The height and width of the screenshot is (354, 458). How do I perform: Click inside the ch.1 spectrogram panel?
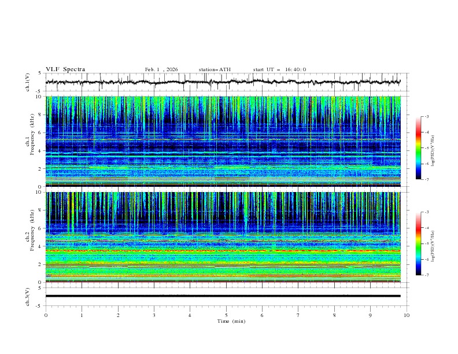(x=223, y=141)
